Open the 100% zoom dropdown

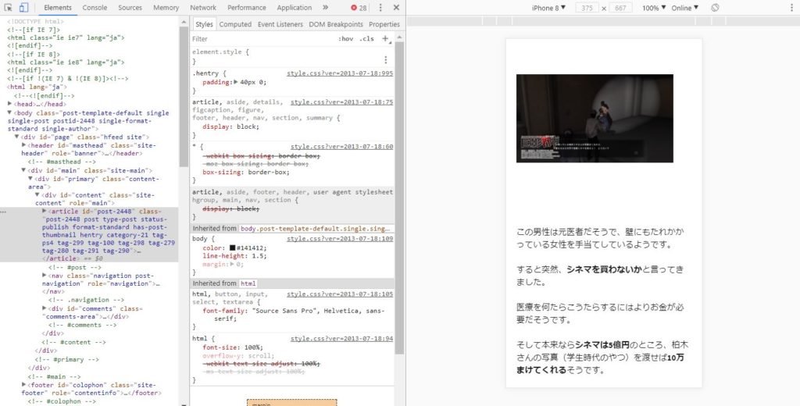pos(654,8)
